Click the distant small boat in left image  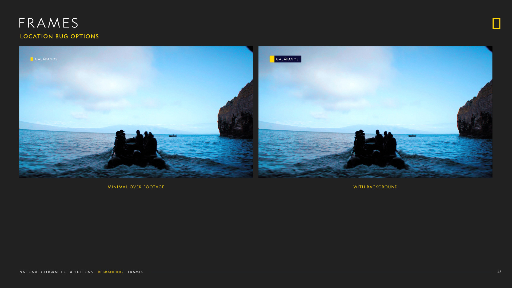point(173,136)
